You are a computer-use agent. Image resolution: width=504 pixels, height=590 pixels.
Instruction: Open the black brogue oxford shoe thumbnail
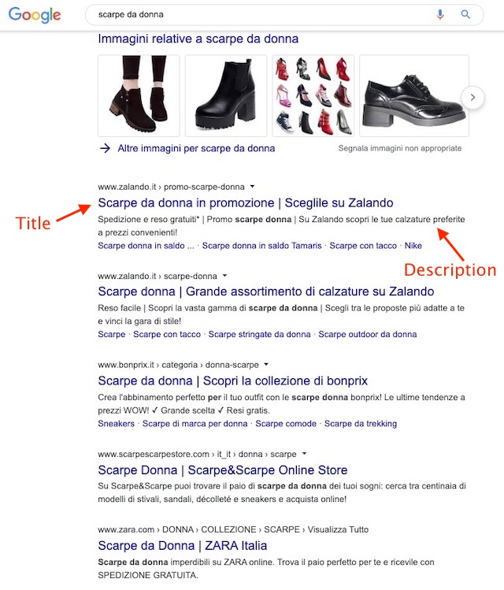click(x=414, y=95)
